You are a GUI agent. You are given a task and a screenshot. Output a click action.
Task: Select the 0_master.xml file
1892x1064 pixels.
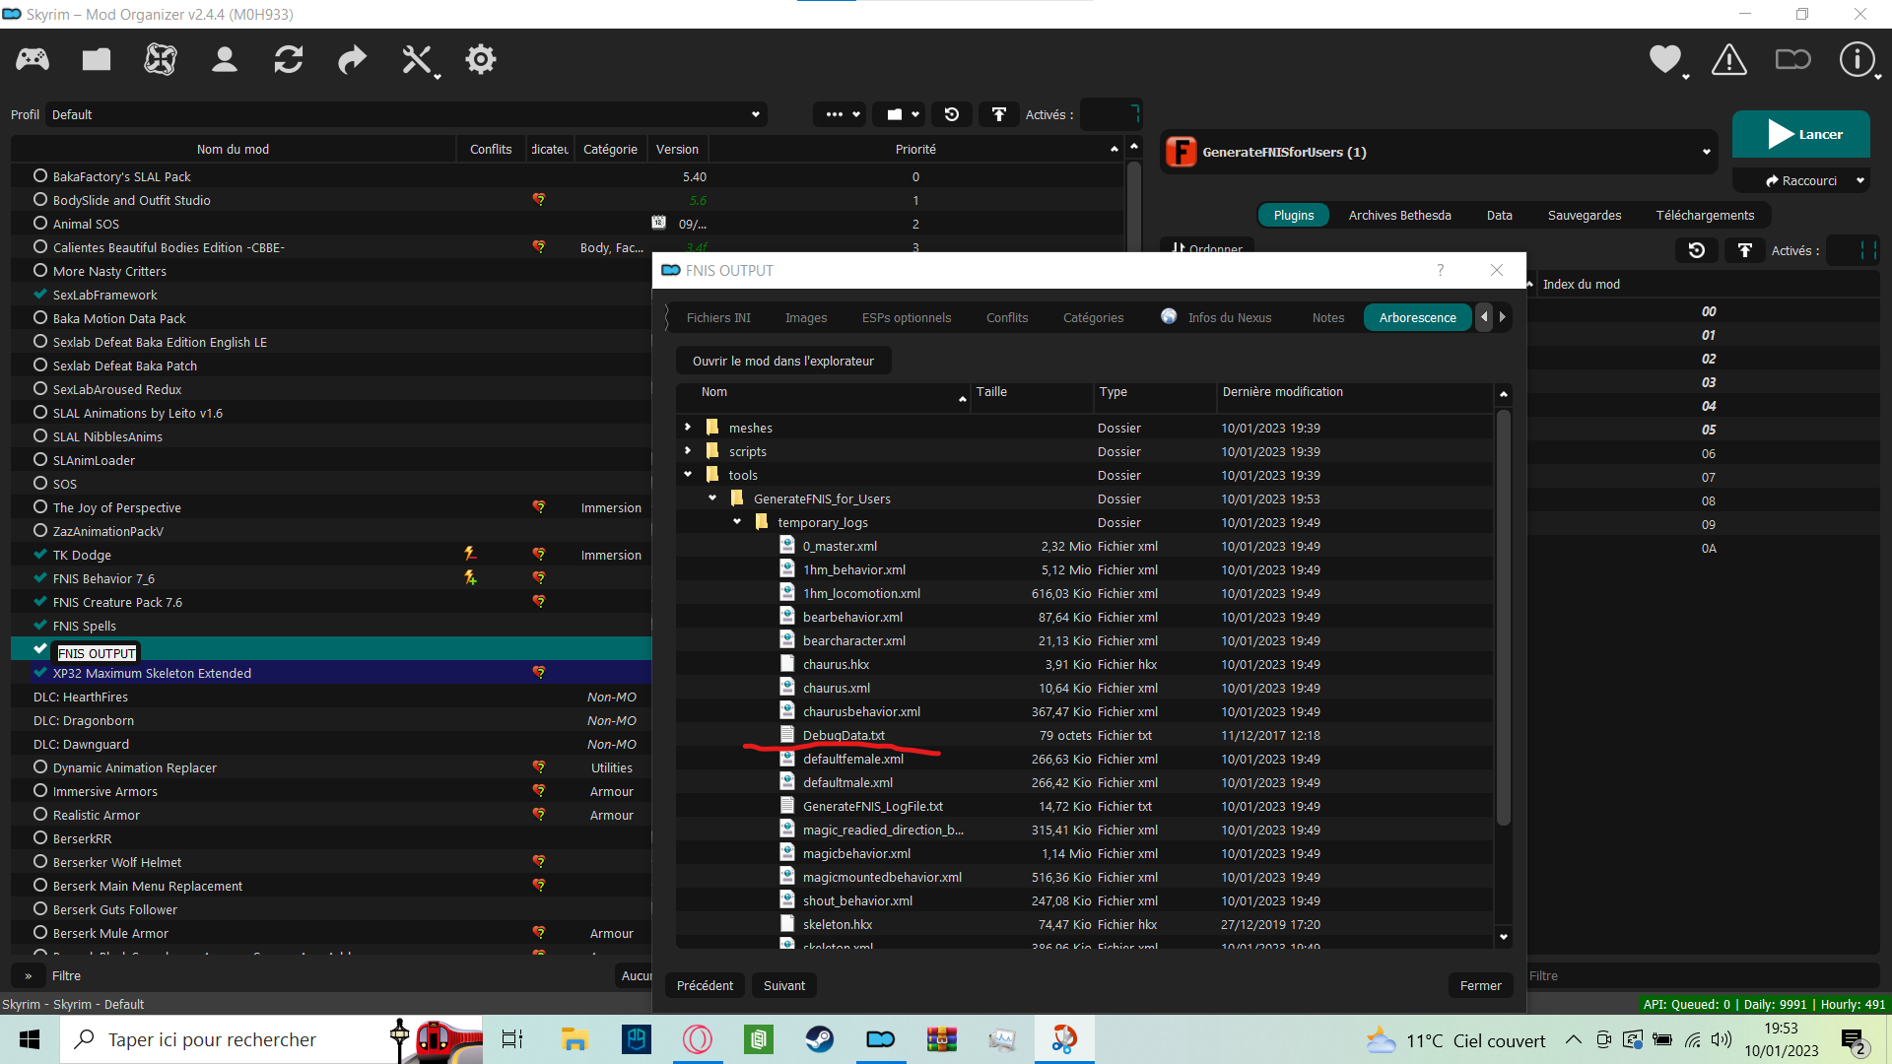click(840, 546)
